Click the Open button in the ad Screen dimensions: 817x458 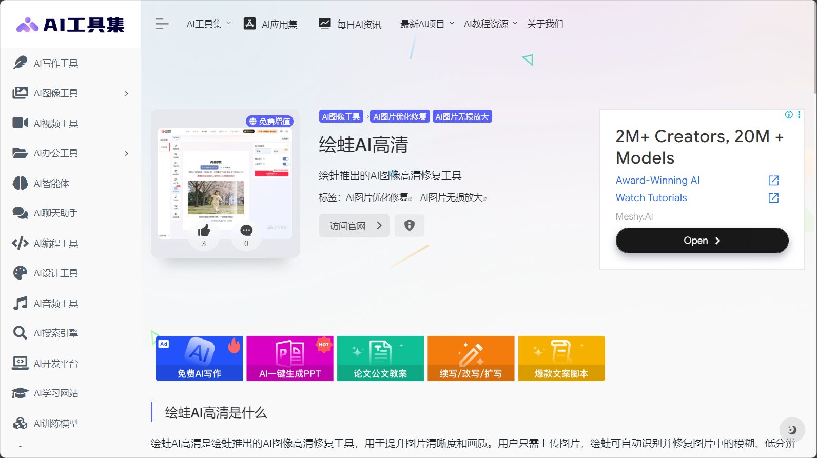tap(702, 241)
